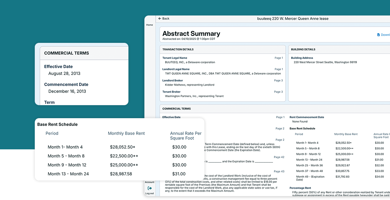The width and height of the screenshot is (390, 200).
Task: Click the Log out text label
Action: (150, 193)
